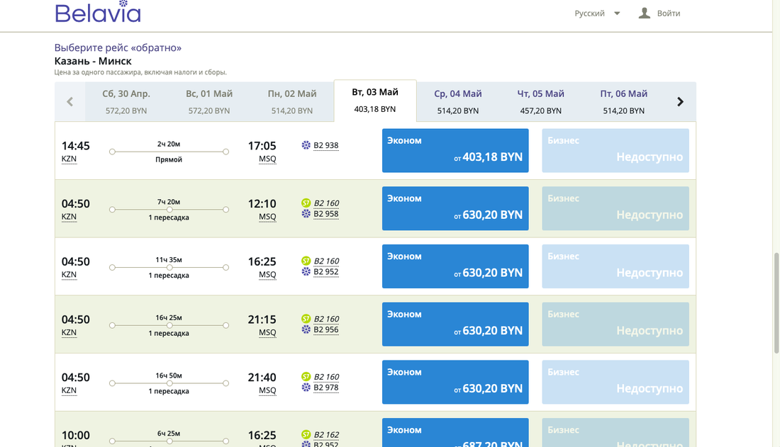Show earlier dates with left arrow
The height and width of the screenshot is (447, 780).
[x=69, y=102]
